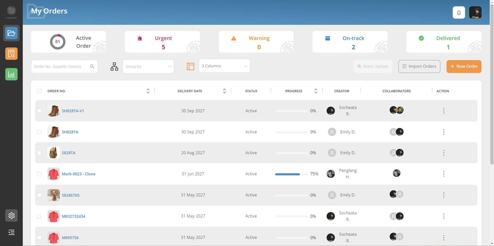Click the active order donut showing 61
Screen dimensions: 494x246
[58, 42]
